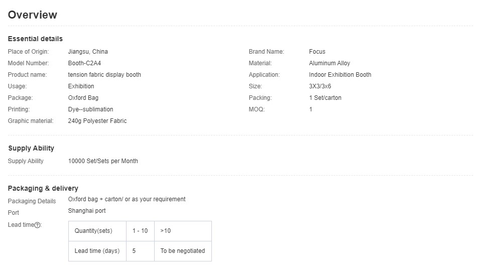This screenshot has height=271, width=481.
Task: Select the Oxford Bag package value
Action: tap(83, 98)
